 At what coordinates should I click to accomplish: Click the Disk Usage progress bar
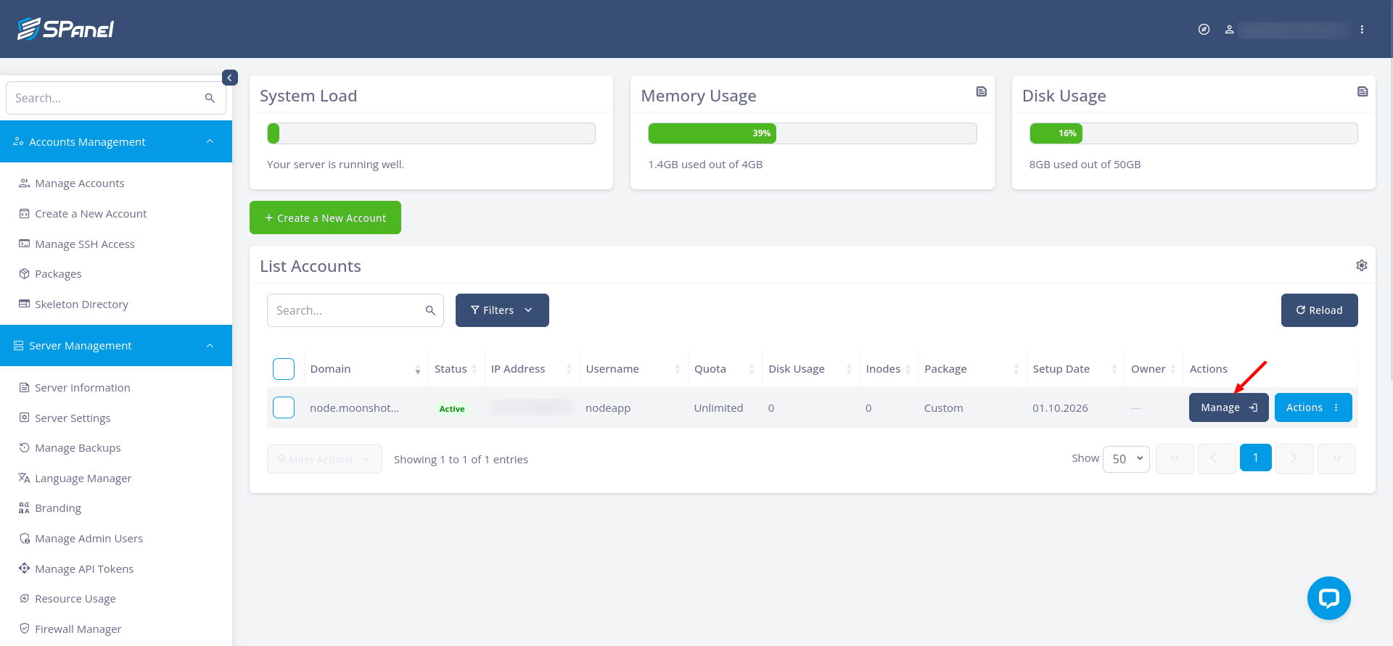(1193, 133)
